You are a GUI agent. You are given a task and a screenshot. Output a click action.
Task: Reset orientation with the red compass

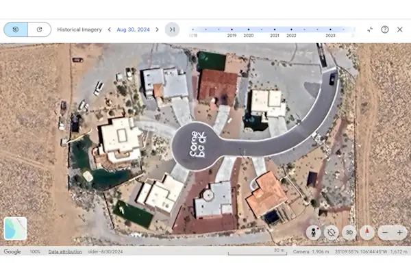367,233
